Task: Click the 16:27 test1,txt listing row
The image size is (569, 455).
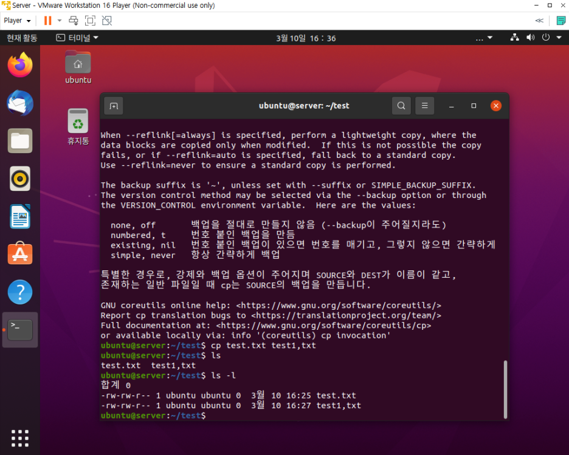Action: click(x=231, y=405)
